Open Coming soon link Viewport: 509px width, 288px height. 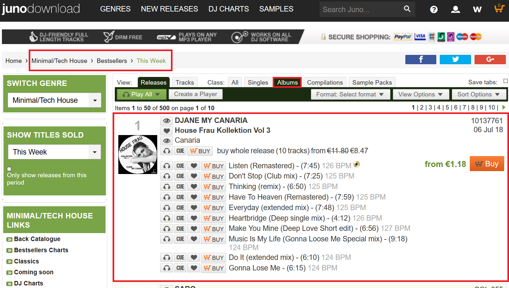[x=33, y=272]
